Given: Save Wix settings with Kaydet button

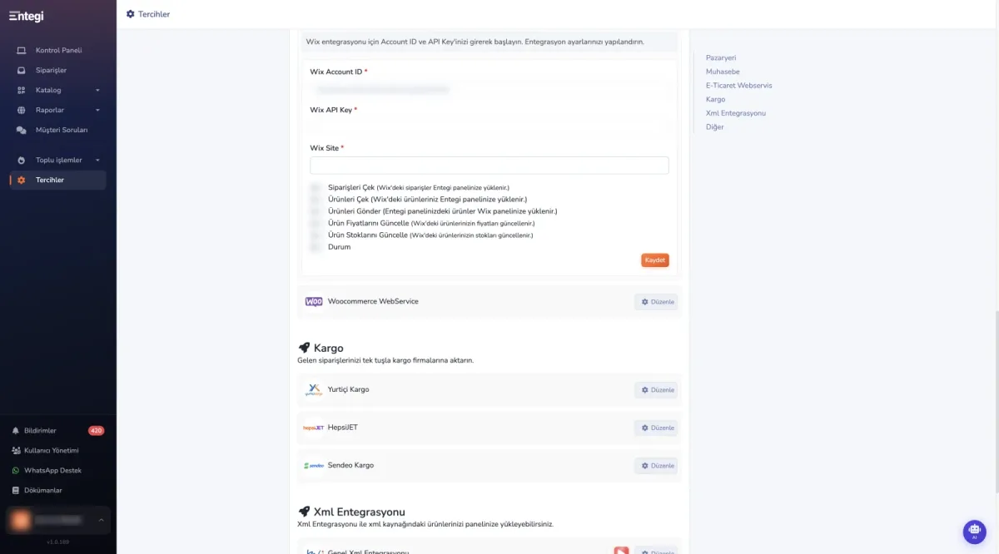Looking at the screenshot, I should (x=655, y=260).
